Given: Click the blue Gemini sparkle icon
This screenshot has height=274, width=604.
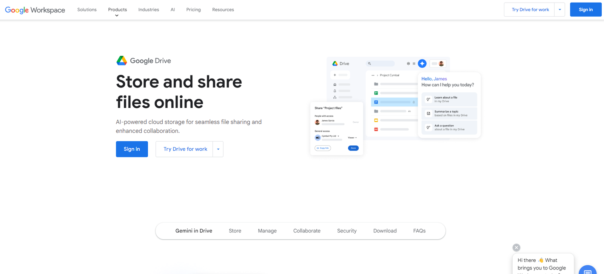Looking at the screenshot, I should [x=422, y=64].
